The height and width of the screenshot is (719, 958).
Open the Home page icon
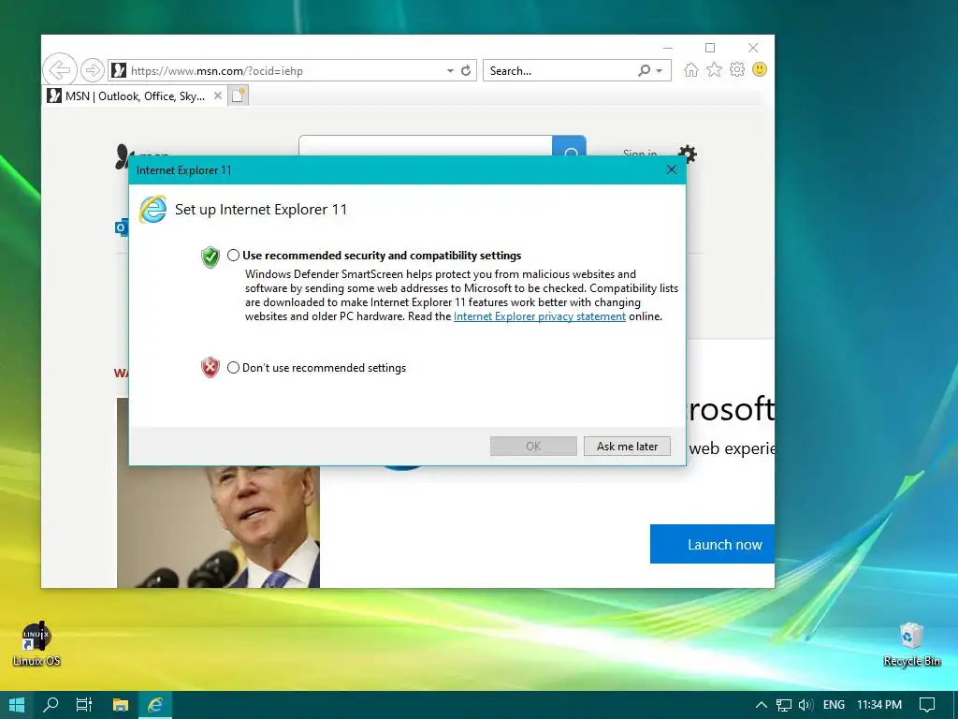tap(691, 69)
